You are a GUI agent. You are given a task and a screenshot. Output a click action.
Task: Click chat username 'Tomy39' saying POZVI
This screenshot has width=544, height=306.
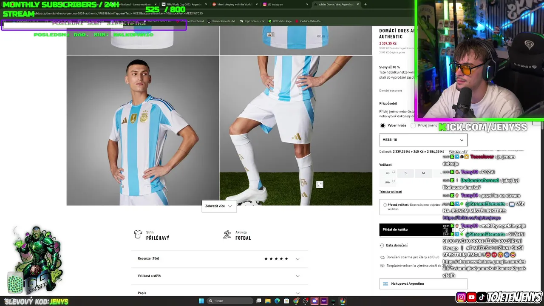pos(470,172)
